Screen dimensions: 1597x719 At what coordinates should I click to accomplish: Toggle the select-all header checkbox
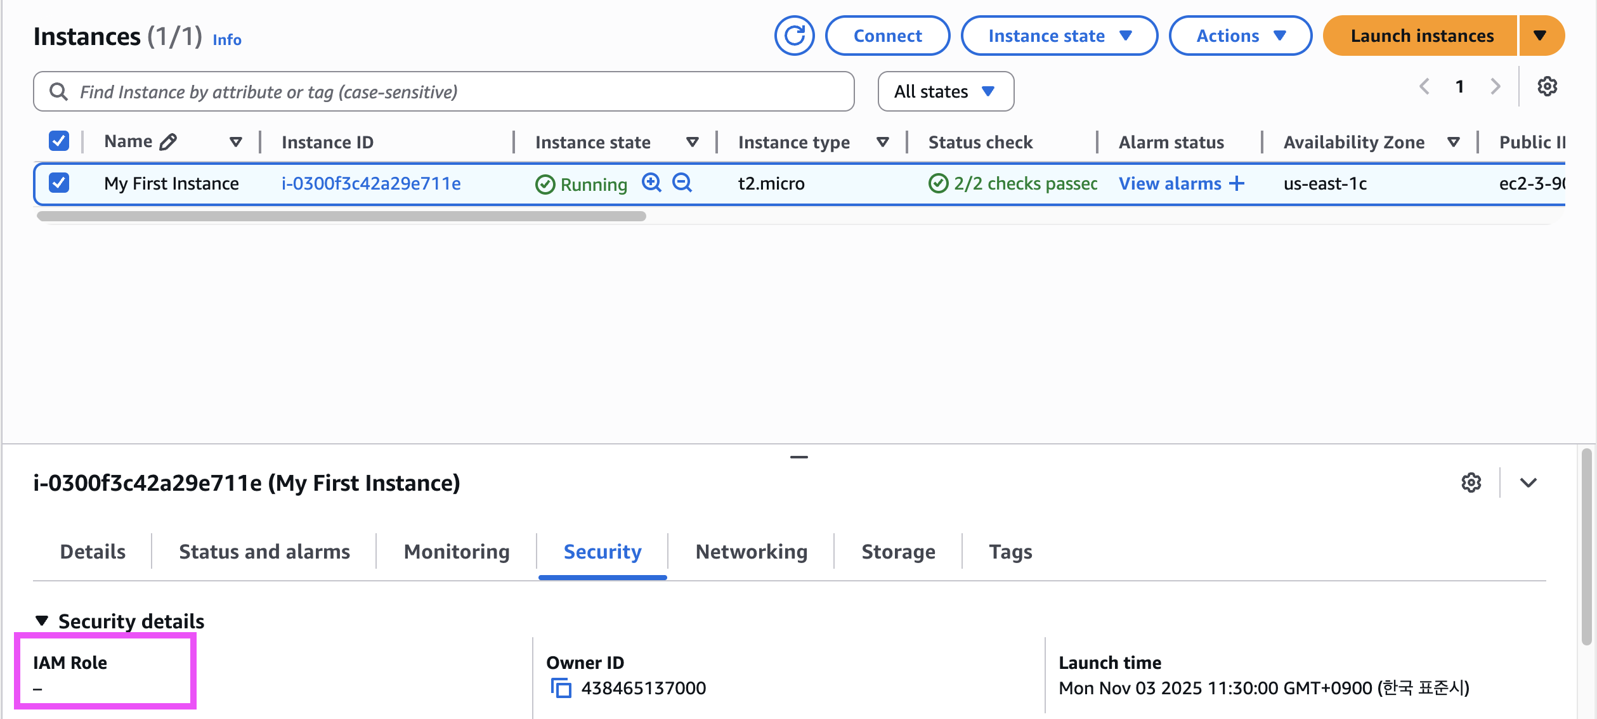[59, 141]
